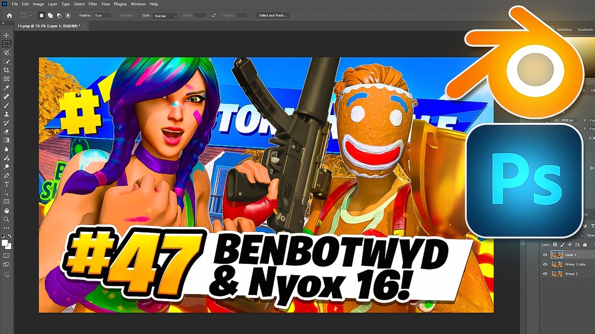The height and width of the screenshot is (334, 595).
Task: Open the Edit menu
Action: (x=25, y=4)
